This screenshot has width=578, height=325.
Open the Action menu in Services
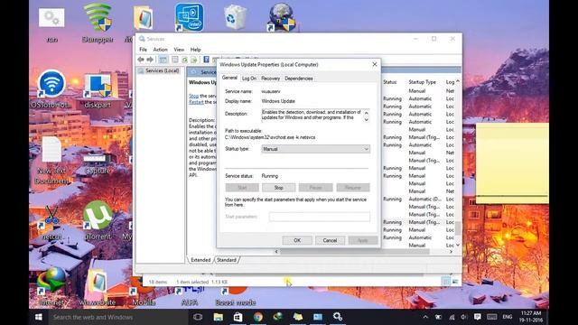click(160, 50)
